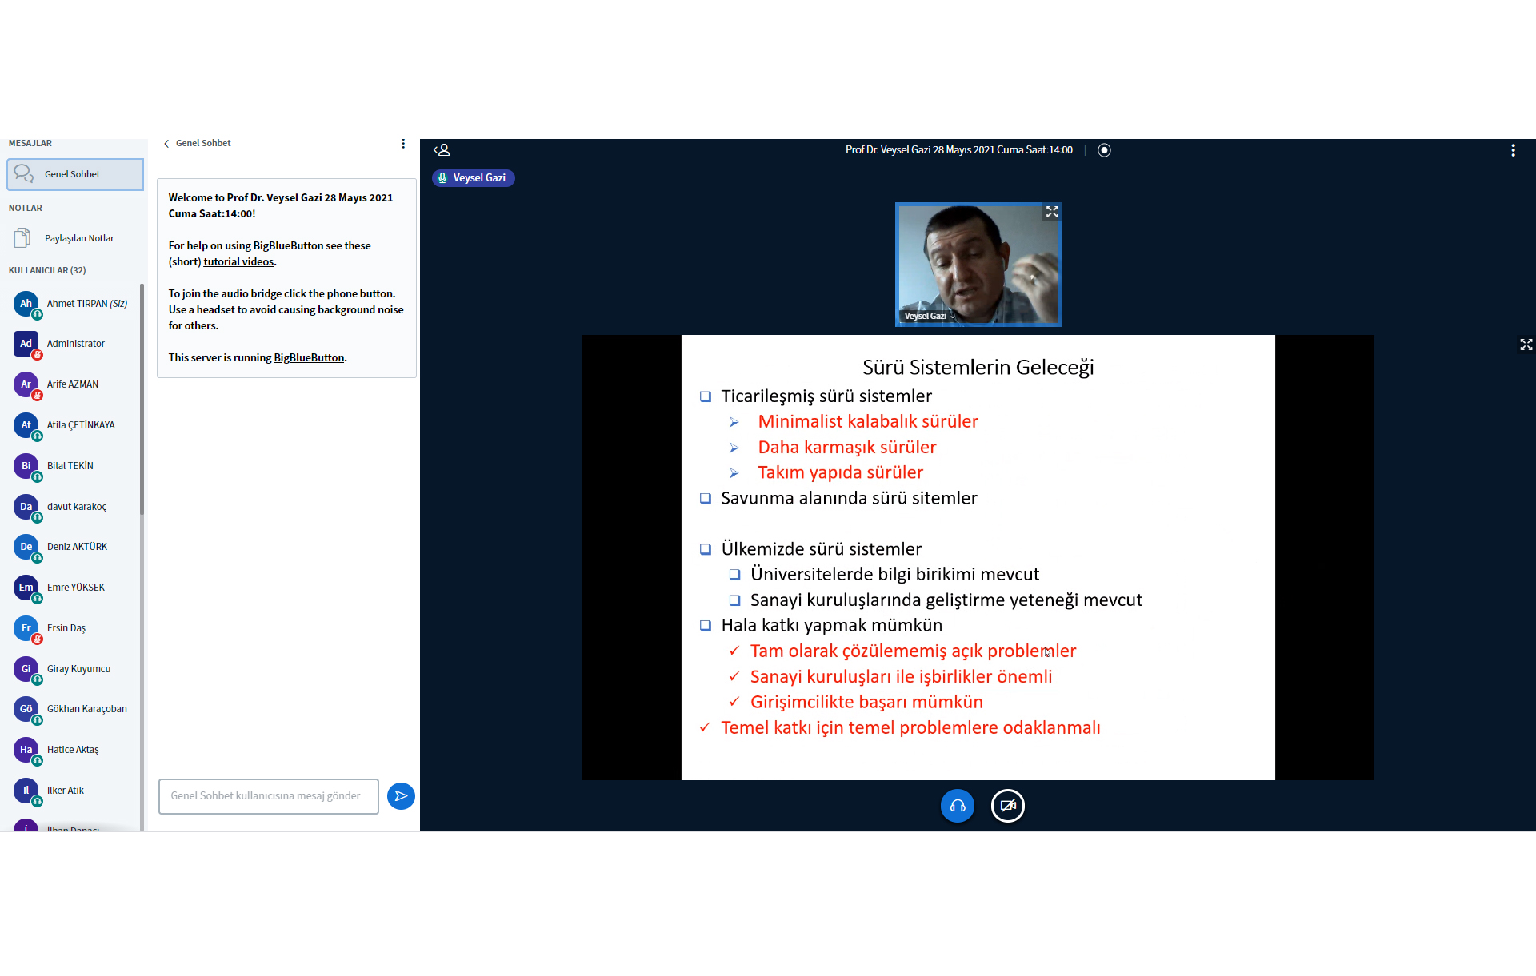This screenshot has height=976, width=1536.
Task: Open the Veysel Gazi webcam name dropdown
Action: (930, 317)
